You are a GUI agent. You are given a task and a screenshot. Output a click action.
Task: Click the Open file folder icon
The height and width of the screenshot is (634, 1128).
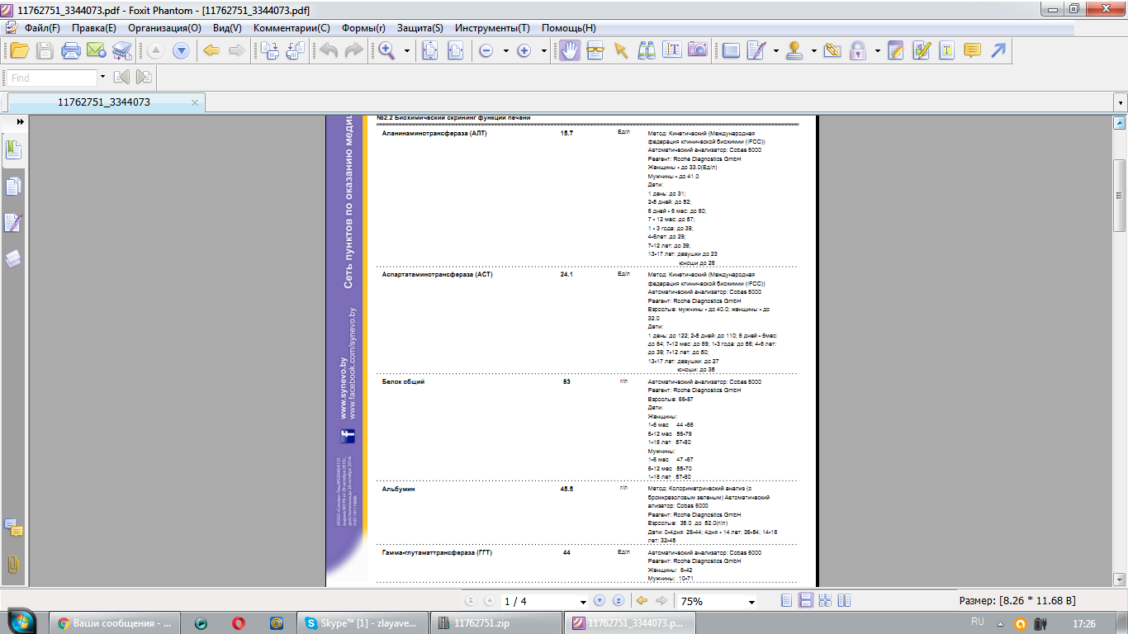pyautogui.click(x=18, y=50)
